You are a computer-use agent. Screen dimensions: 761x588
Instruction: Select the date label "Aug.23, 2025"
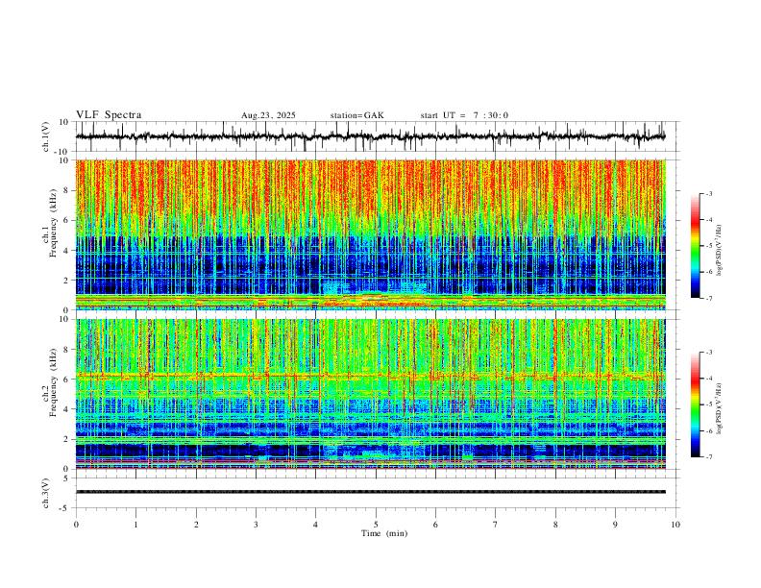[x=268, y=115]
